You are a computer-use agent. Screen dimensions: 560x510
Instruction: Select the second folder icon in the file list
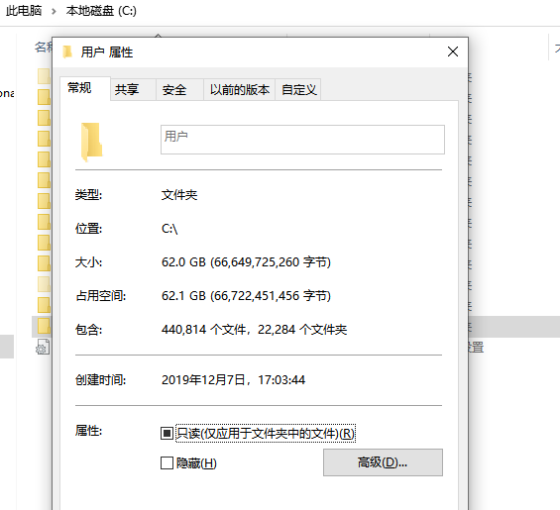[45, 97]
